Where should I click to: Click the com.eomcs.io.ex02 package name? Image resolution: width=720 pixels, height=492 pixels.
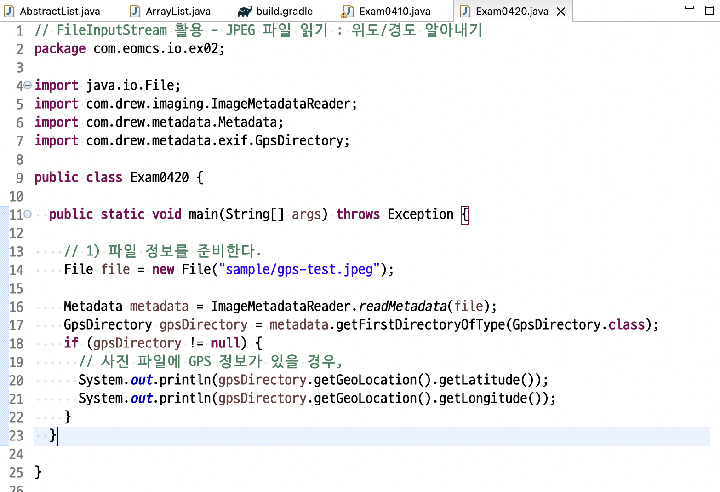pyautogui.click(x=156, y=49)
